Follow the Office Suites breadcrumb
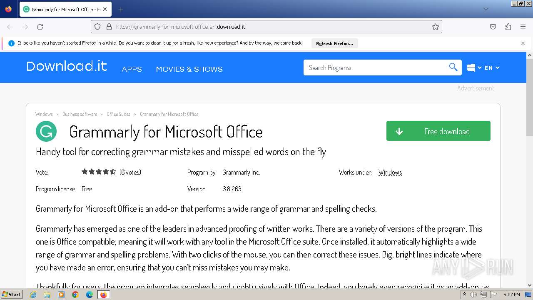The height and width of the screenshot is (300, 533). (118, 114)
